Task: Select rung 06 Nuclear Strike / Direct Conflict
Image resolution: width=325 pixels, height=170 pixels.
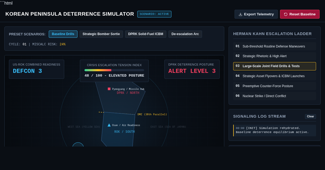Action: click(275, 96)
